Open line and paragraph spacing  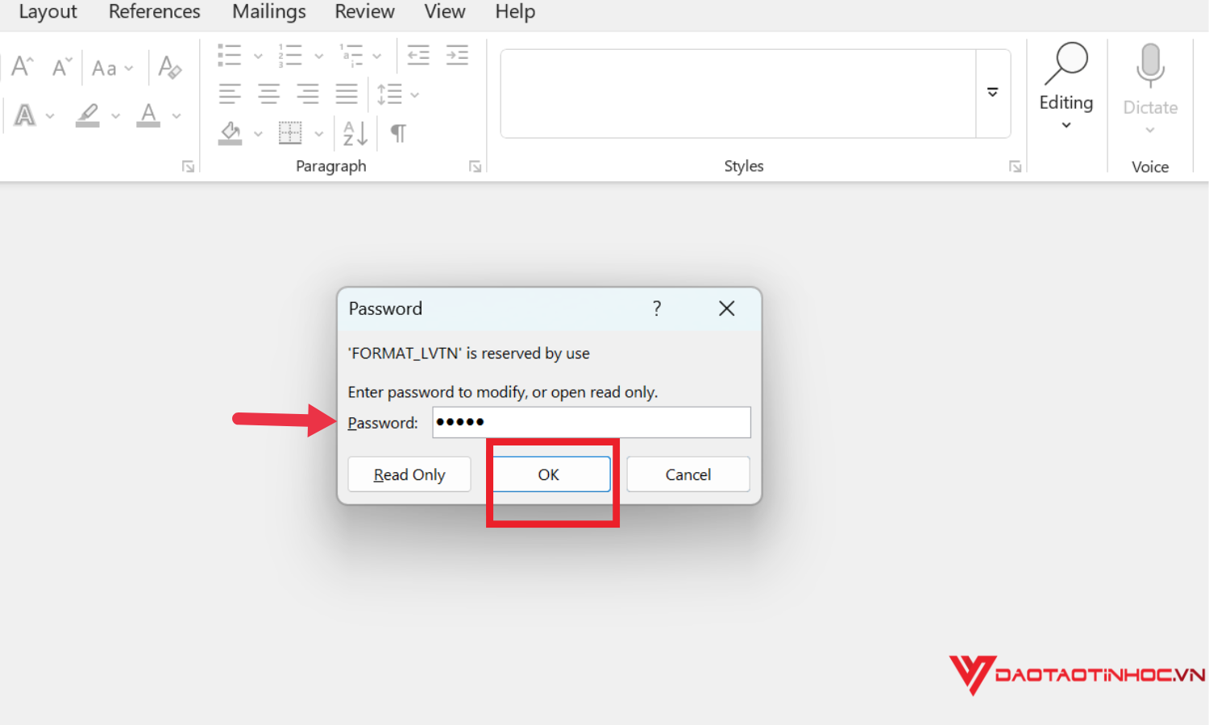[x=390, y=94]
